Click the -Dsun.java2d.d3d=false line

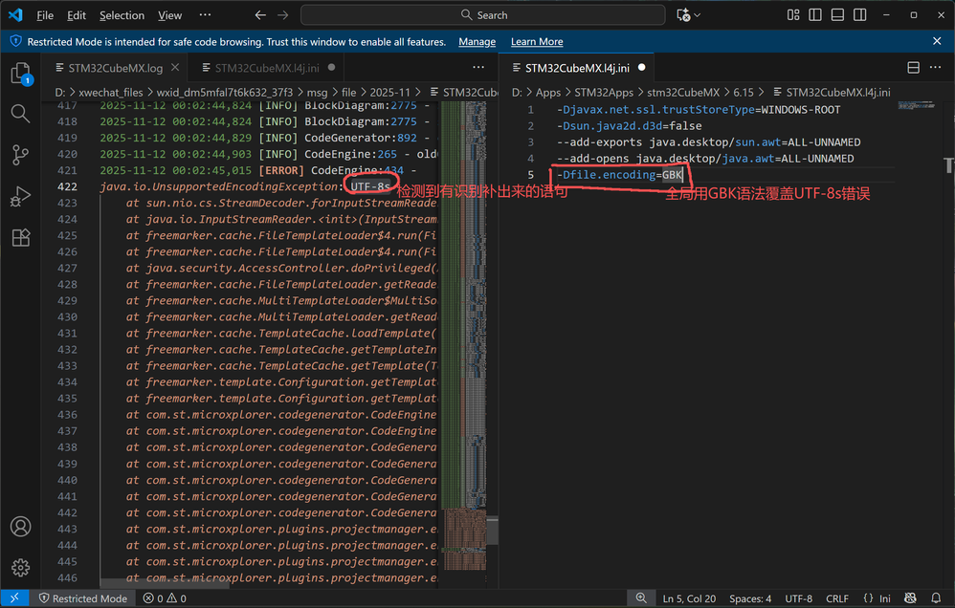coord(629,126)
